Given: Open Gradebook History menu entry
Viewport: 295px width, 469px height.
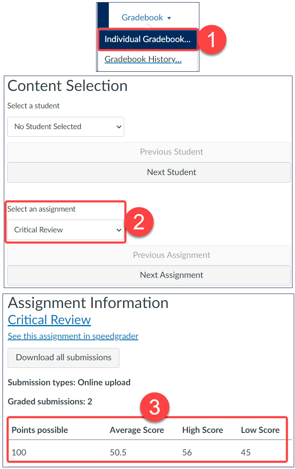Looking at the screenshot, I should [143, 59].
